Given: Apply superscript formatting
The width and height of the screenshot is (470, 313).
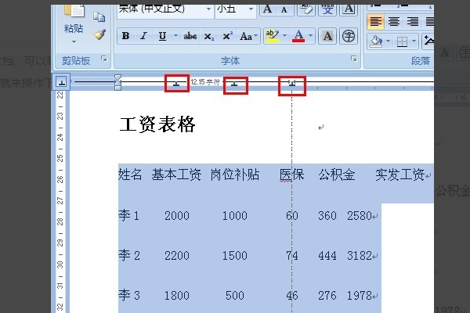Looking at the screenshot, I should pyautogui.click(x=227, y=36).
